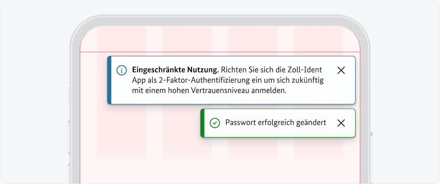Click the word erfolgreich in the green toast
Image resolution: width=440 pixels, height=184 pixels.
click(x=276, y=123)
